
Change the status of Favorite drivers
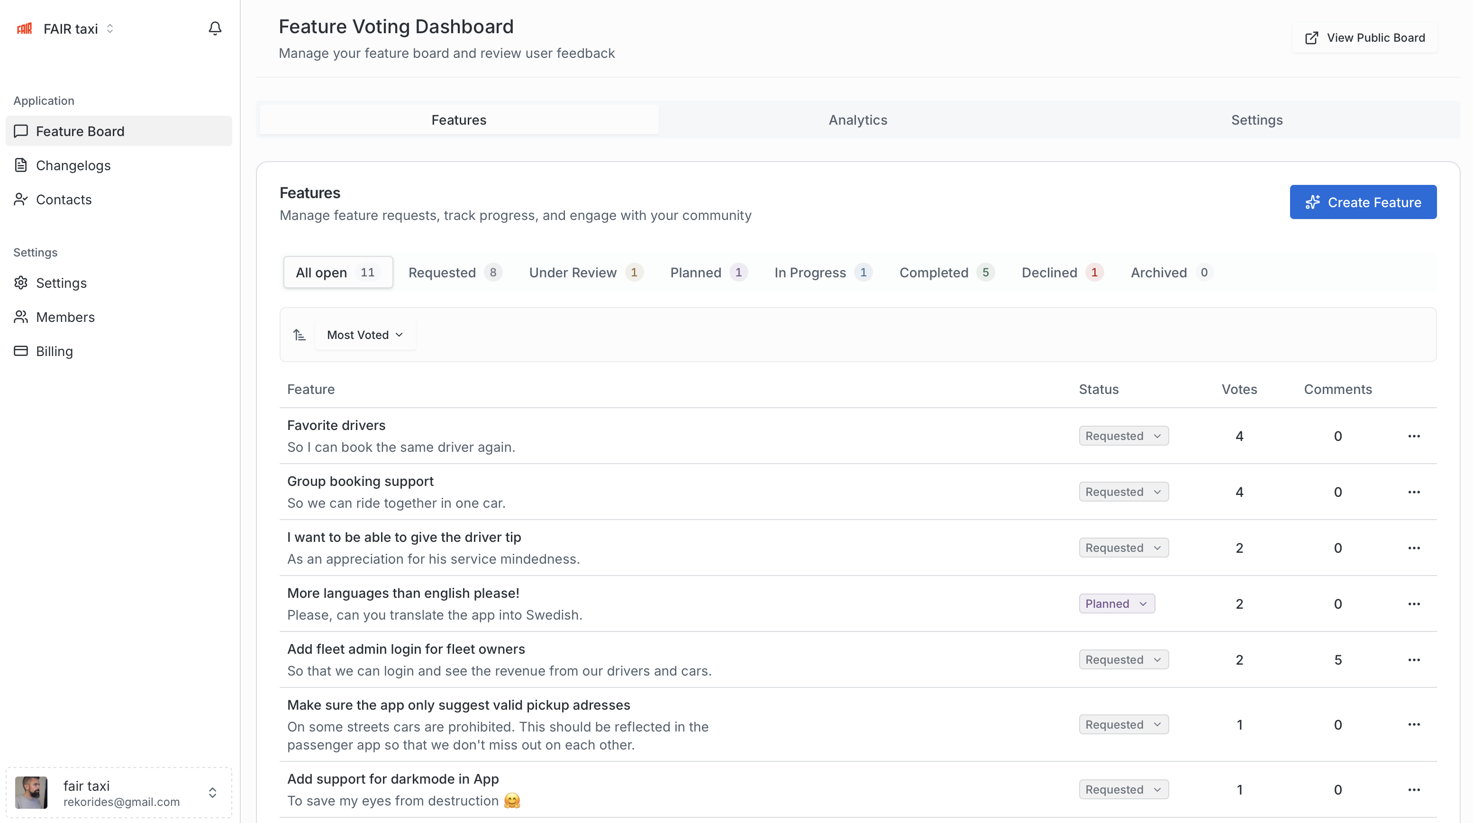click(1123, 436)
